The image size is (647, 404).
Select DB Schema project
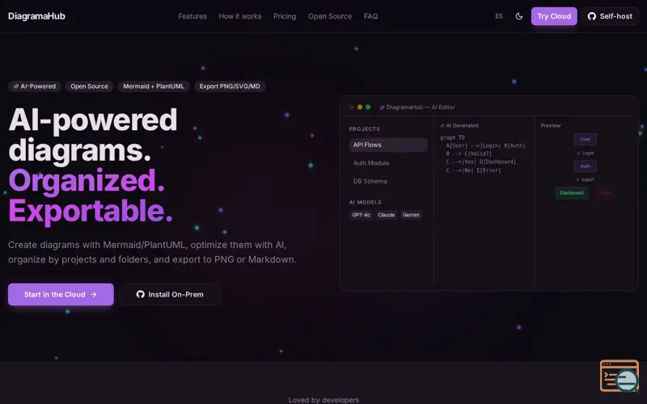[388, 181]
